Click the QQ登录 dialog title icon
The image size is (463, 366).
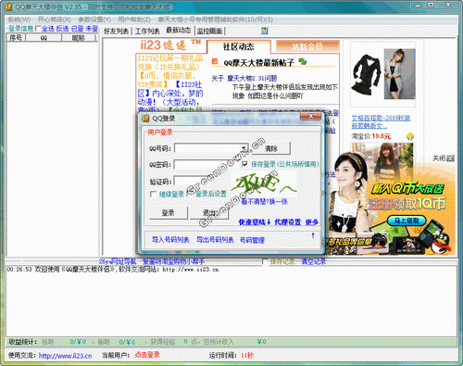pyautogui.click(x=145, y=119)
